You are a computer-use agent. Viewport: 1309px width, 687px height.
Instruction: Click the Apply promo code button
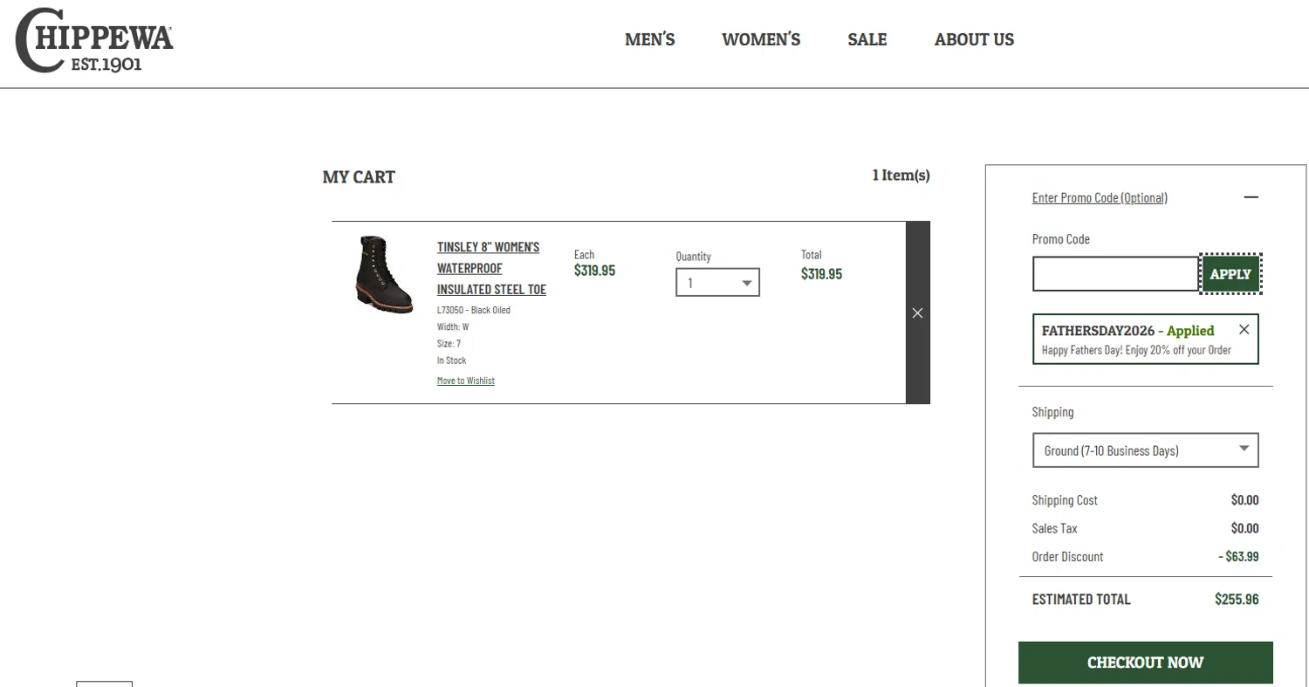pos(1230,274)
